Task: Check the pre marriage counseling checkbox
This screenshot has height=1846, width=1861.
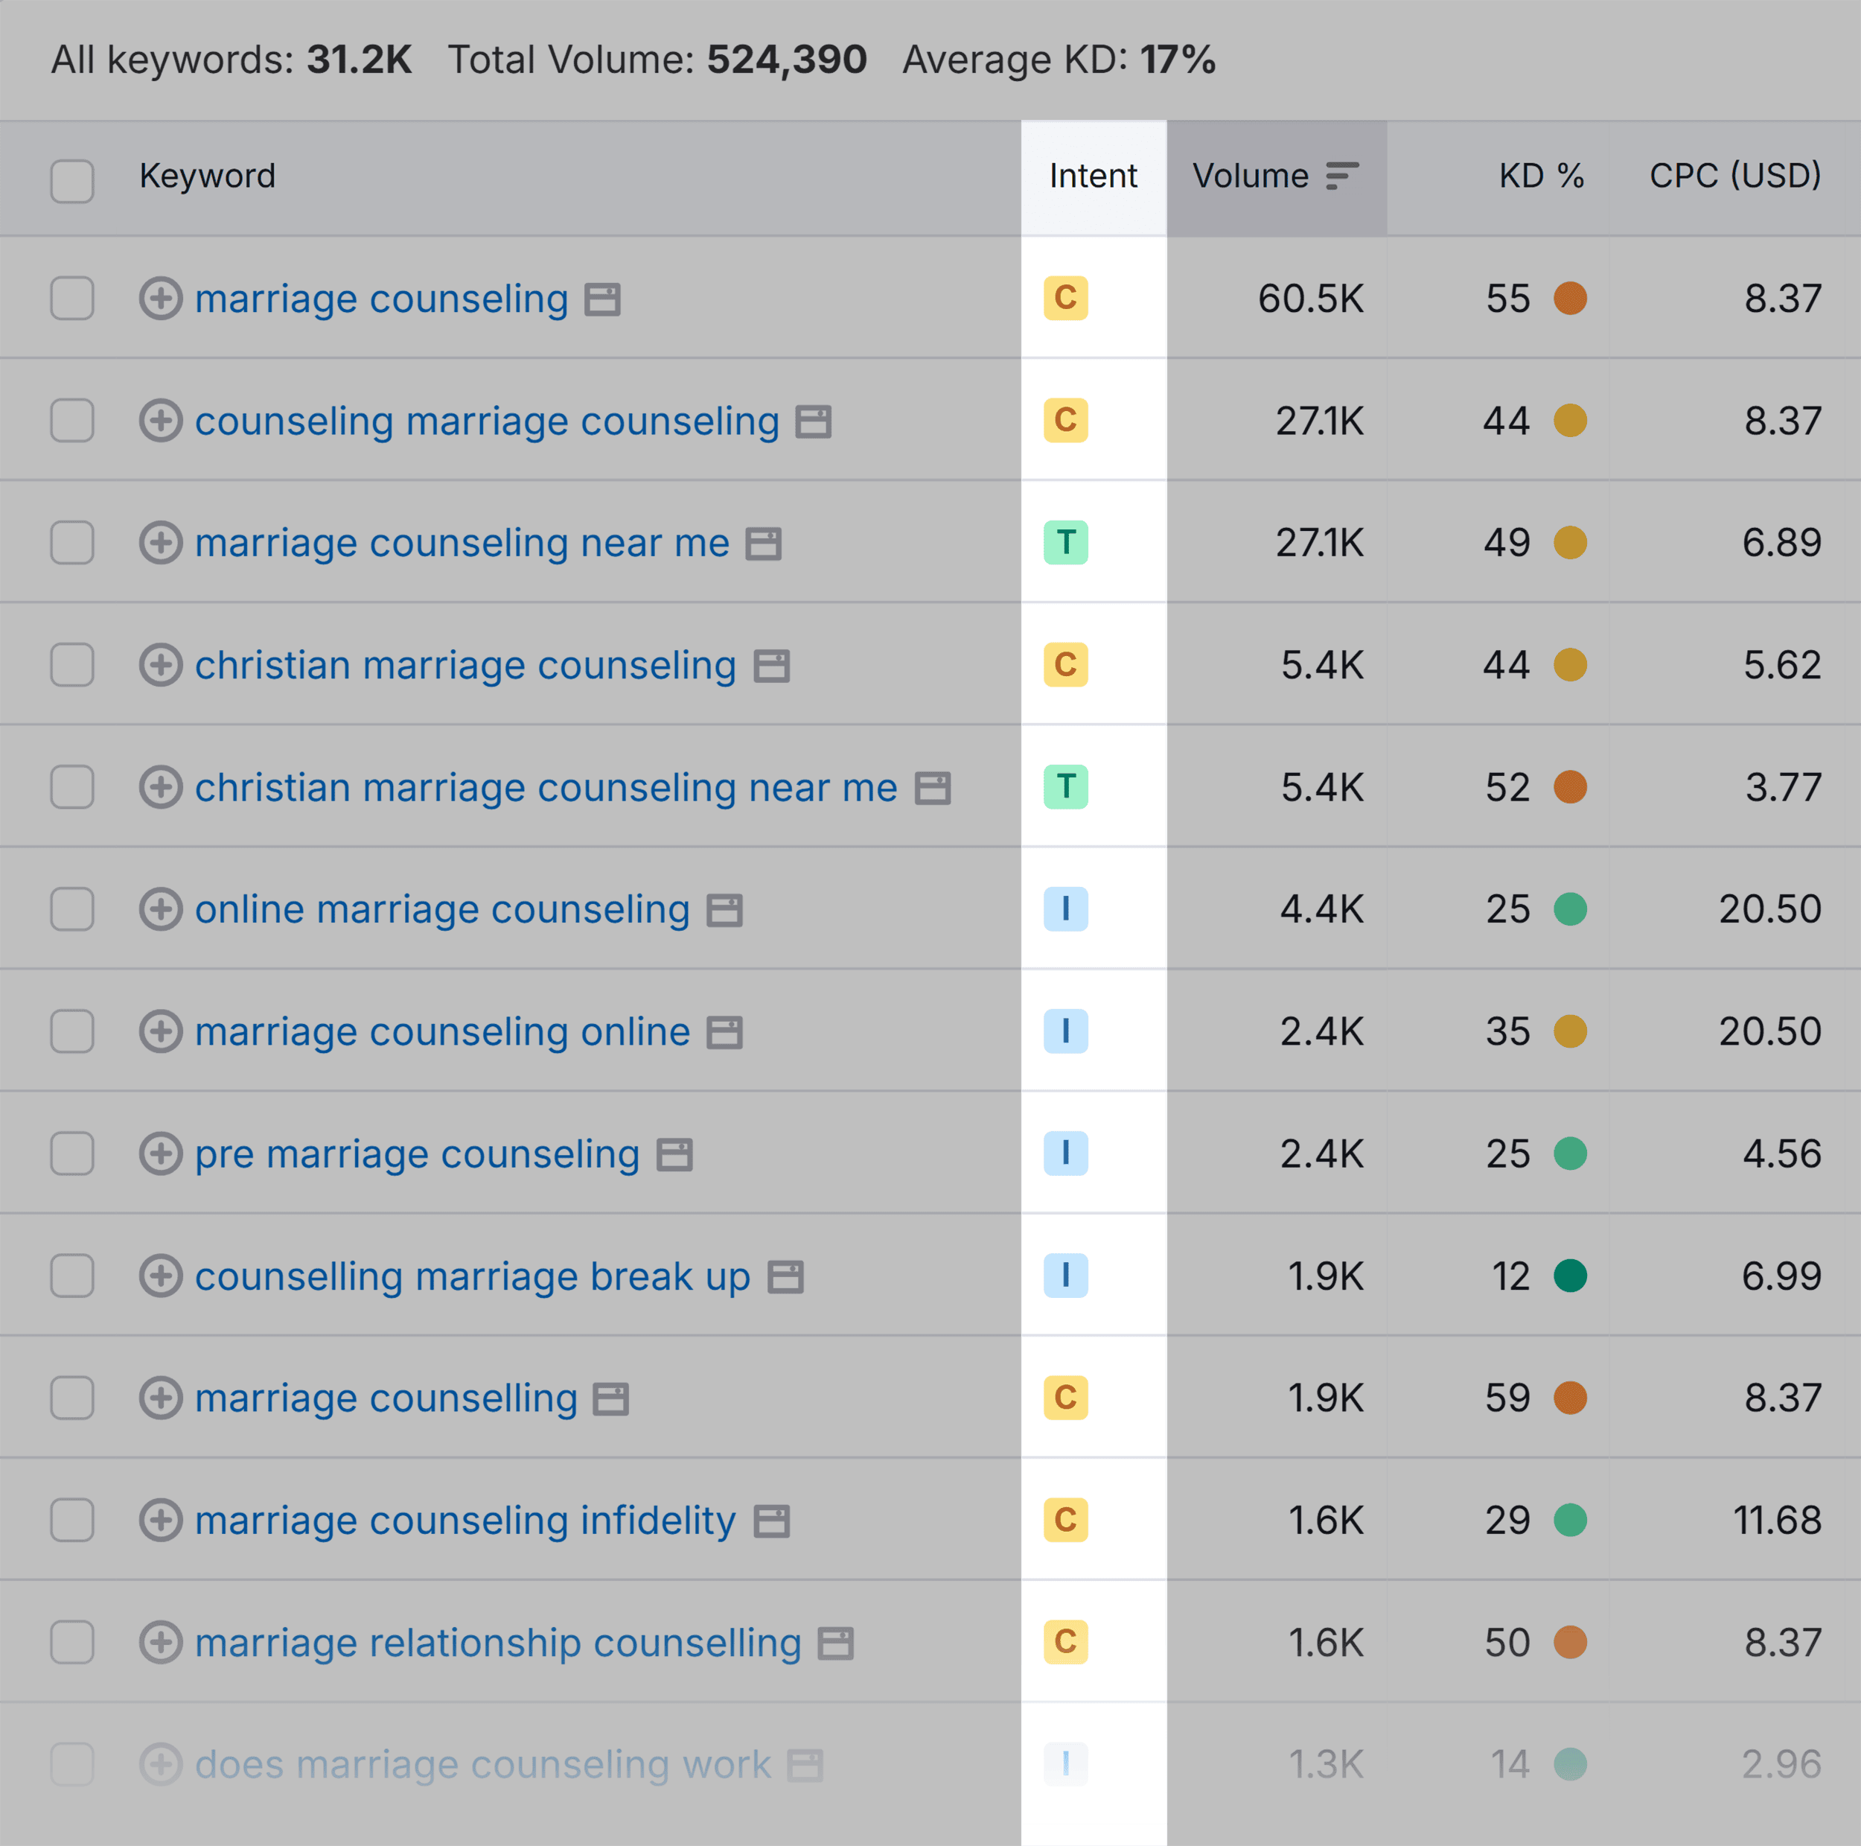Action: tap(72, 1153)
